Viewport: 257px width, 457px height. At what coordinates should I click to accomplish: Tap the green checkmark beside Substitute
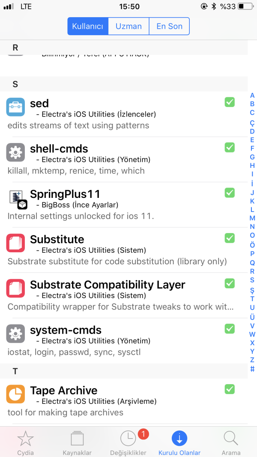[x=230, y=238]
